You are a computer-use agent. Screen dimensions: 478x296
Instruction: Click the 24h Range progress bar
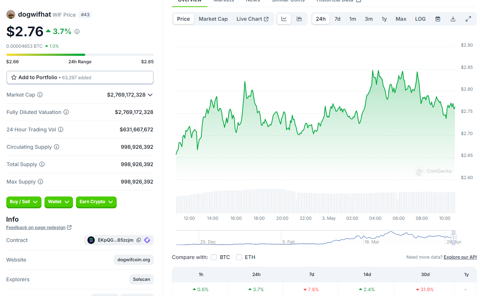80,55
